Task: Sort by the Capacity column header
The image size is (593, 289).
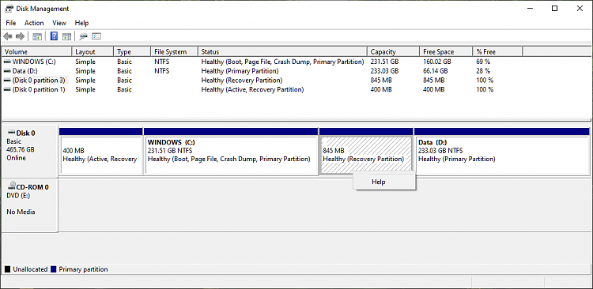Action: 393,52
